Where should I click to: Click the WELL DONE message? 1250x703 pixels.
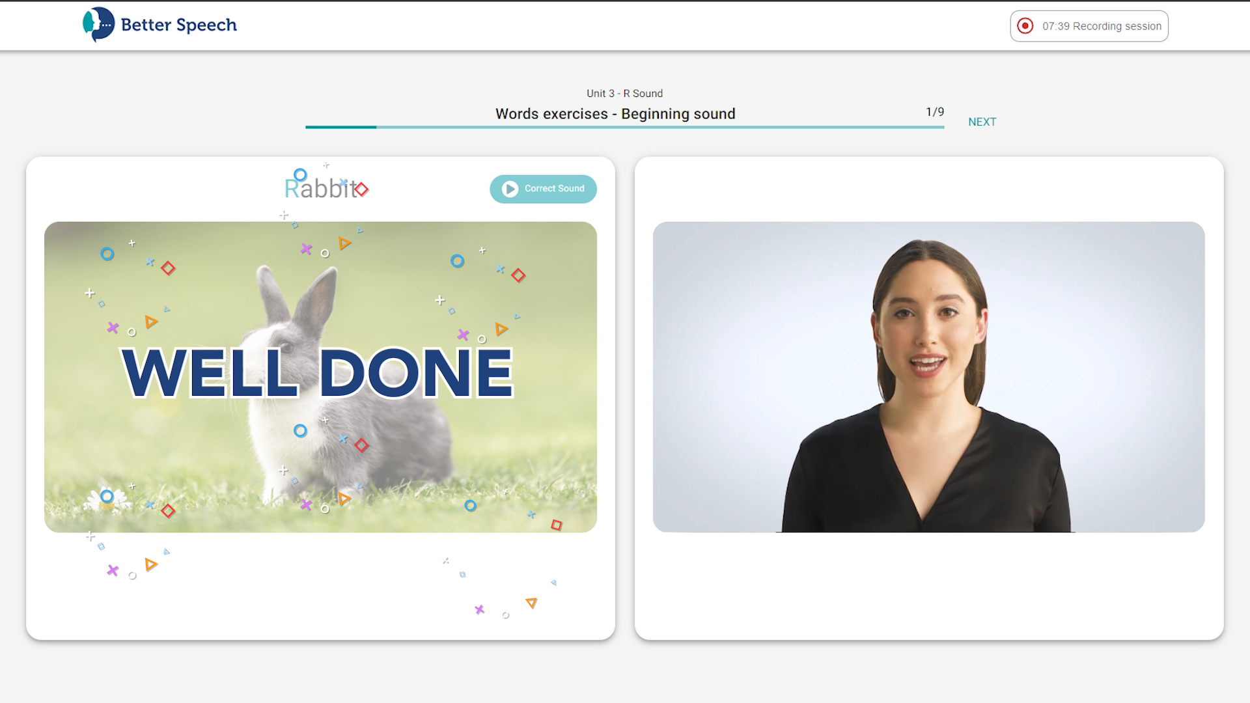click(318, 372)
